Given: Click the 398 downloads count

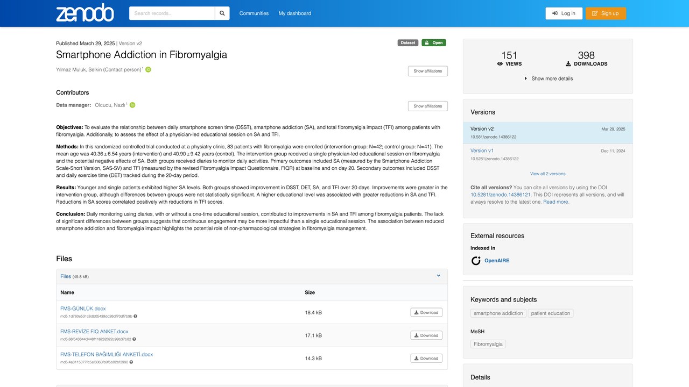Looking at the screenshot, I should (x=586, y=55).
